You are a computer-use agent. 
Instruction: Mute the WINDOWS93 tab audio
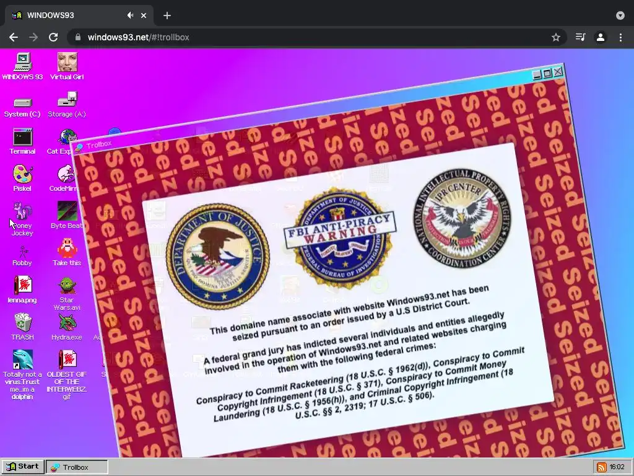coord(130,15)
